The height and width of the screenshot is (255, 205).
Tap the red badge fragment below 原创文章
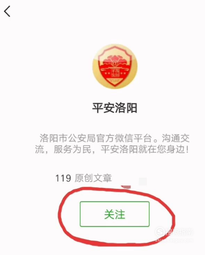(x=126, y=187)
